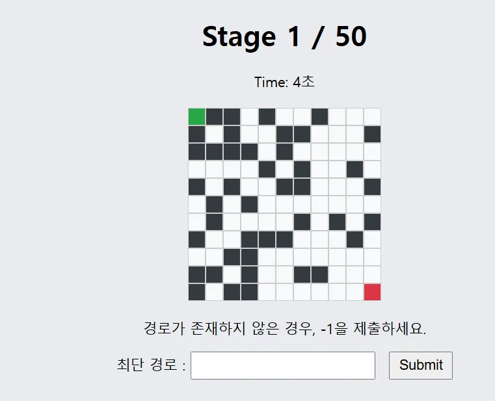Image resolution: width=495 pixels, height=401 pixels.
Task: Click the red goal cell of the maze
Action: [x=372, y=292]
